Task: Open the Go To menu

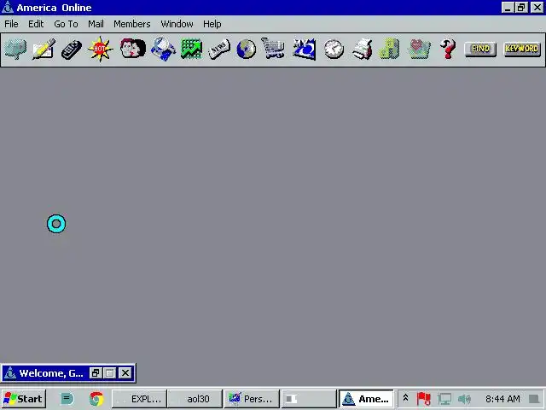Action: point(66,24)
